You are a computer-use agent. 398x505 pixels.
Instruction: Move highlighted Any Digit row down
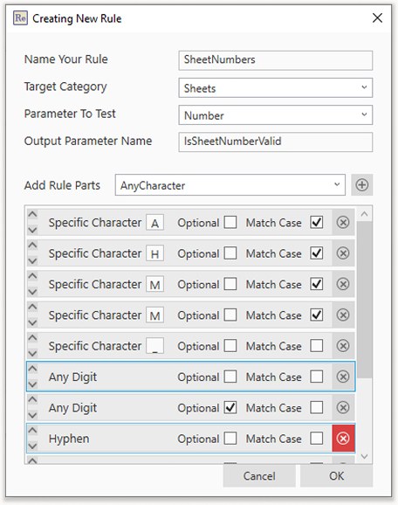32,384
